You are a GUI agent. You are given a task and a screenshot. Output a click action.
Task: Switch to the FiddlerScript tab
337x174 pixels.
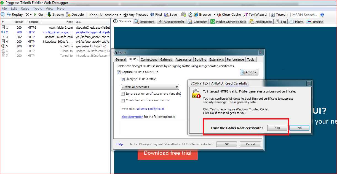pyautogui.click(x=261, y=21)
